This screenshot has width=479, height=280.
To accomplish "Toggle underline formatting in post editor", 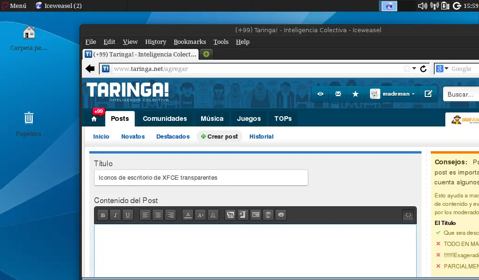I will [128, 215].
